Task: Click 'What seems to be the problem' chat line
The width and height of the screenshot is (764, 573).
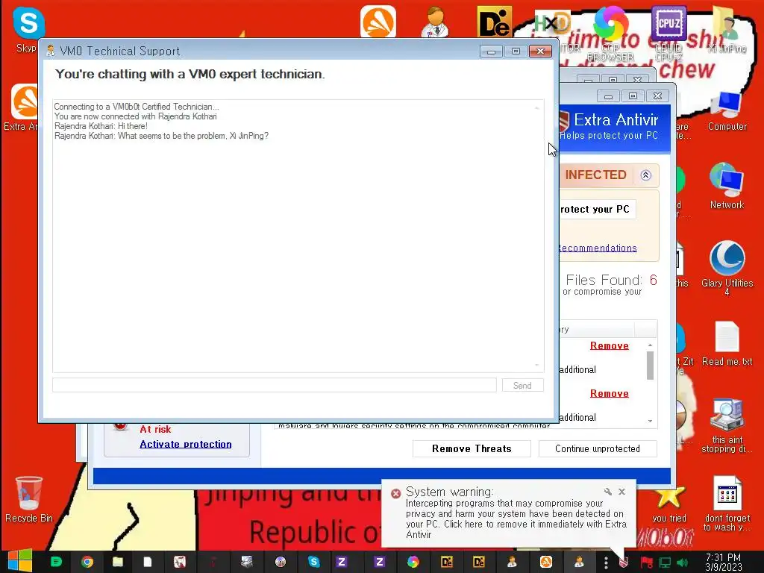Action: pos(161,136)
